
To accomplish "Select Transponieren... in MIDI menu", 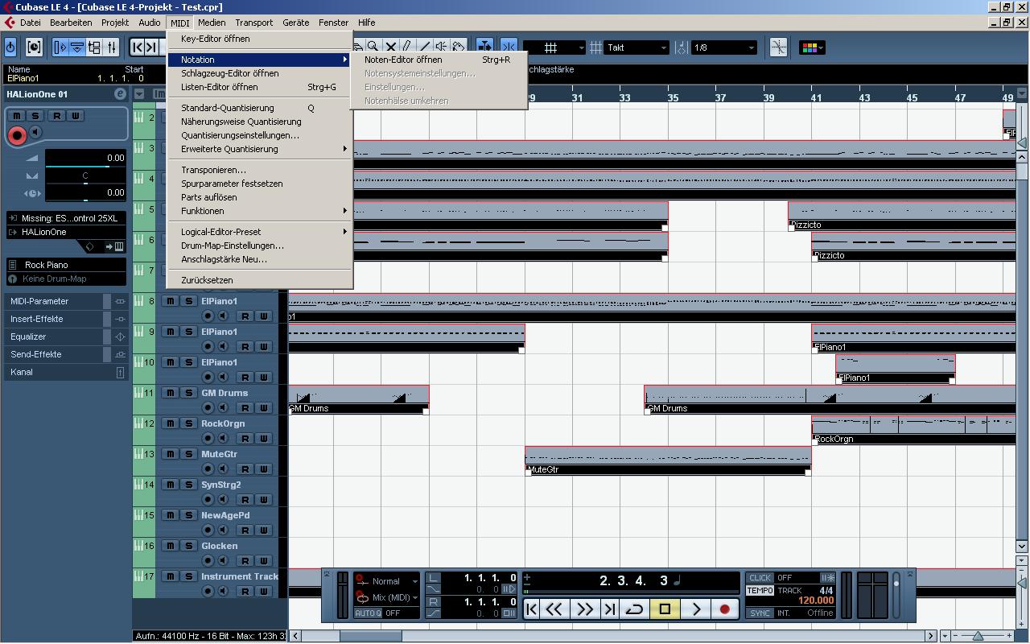I will click(260, 170).
